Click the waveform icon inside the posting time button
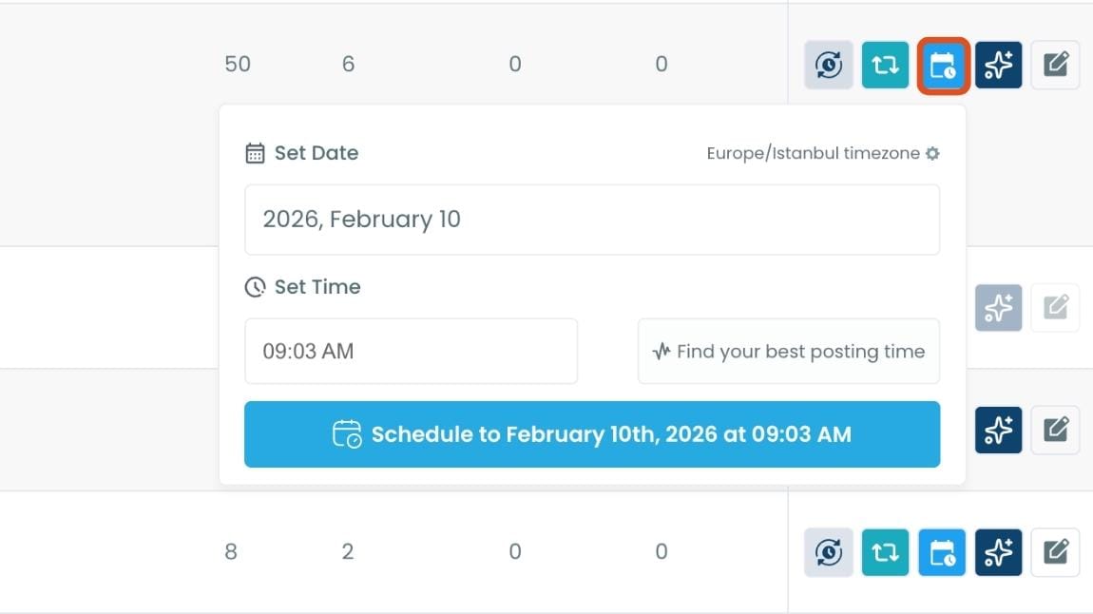Viewport: 1093px width, 614px height. point(661,351)
